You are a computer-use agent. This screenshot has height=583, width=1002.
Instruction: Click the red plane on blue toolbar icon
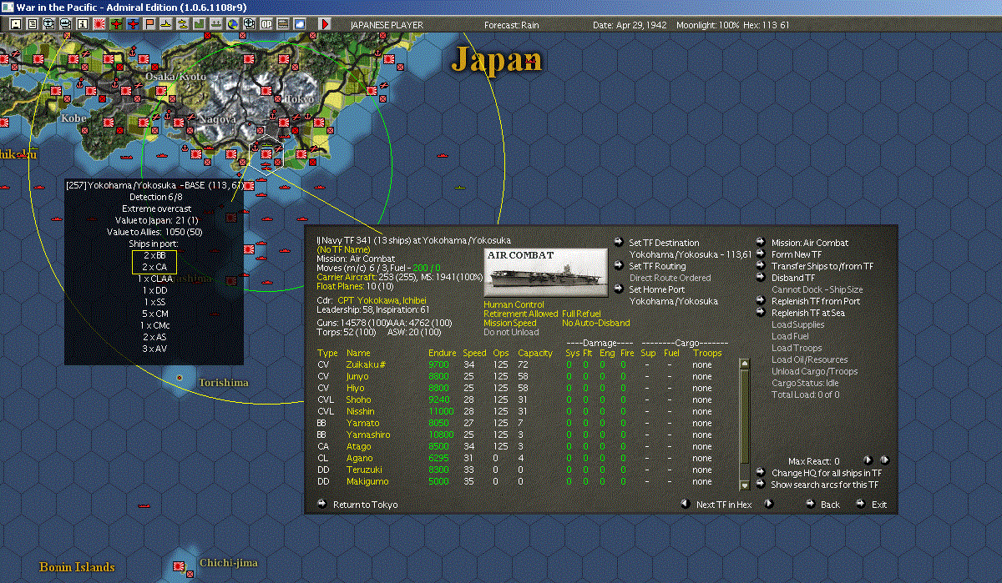click(x=134, y=24)
